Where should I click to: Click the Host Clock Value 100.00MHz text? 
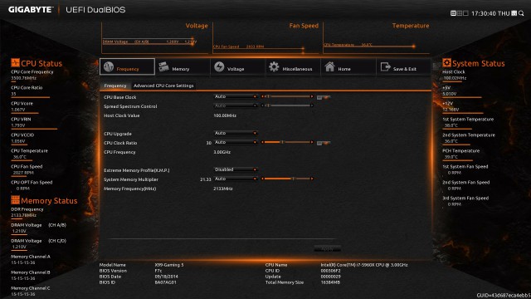[225, 115]
